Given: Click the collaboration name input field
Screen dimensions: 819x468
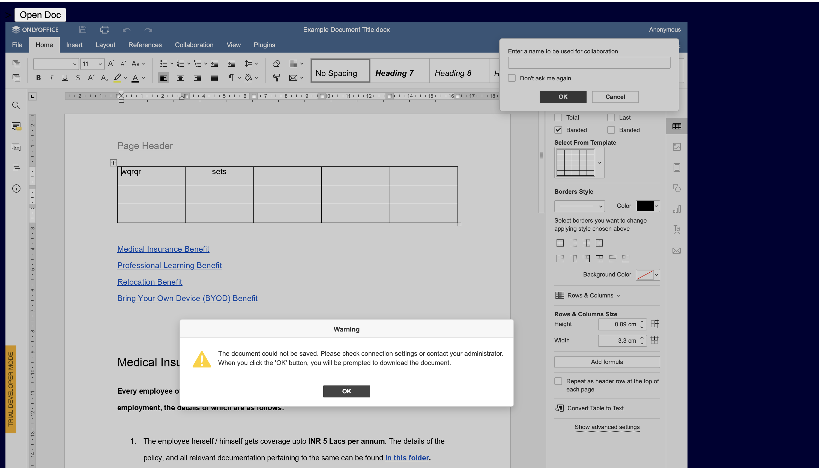Looking at the screenshot, I should tap(589, 63).
